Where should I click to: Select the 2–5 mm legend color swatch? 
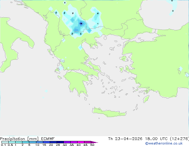[26, 142]
